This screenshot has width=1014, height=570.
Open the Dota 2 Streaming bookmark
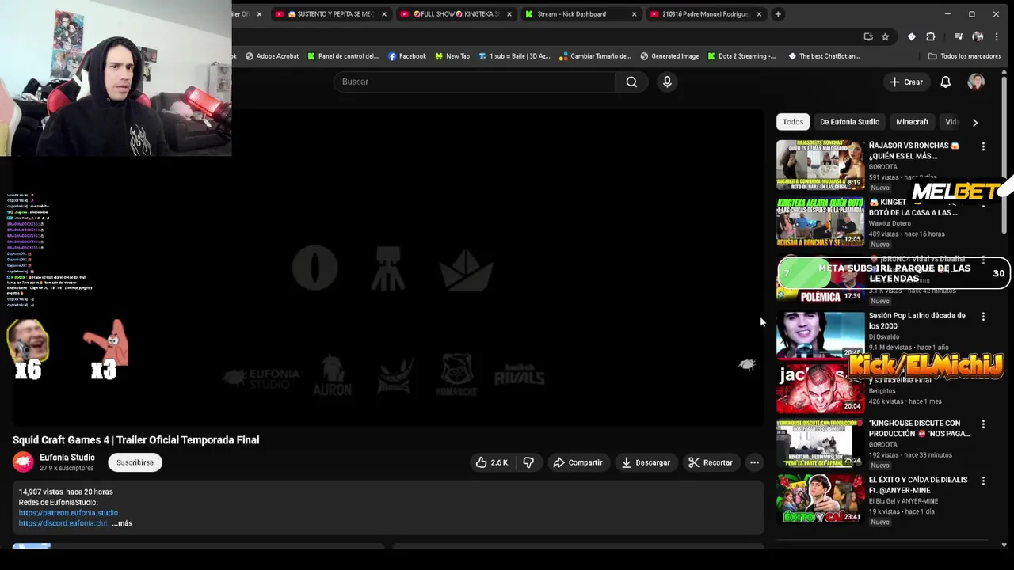pyautogui.click(x=741, y=56)
